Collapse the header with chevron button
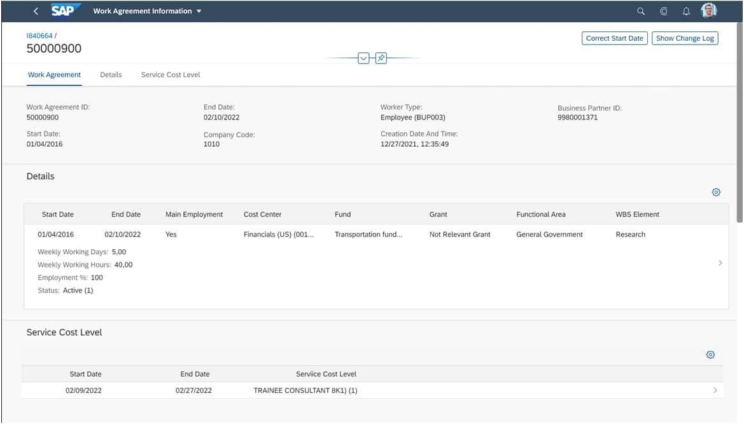 pos(363,58)
